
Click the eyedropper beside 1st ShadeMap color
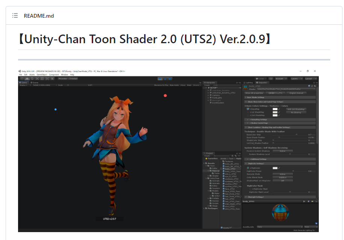[279, 112]
